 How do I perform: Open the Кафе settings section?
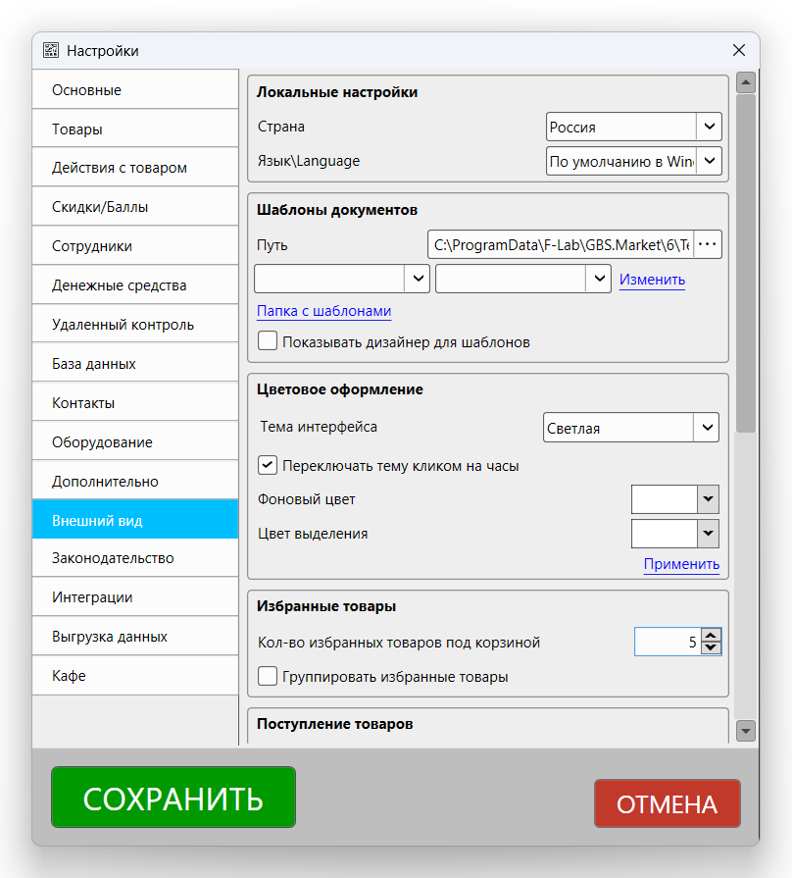[x=134, y=675]
